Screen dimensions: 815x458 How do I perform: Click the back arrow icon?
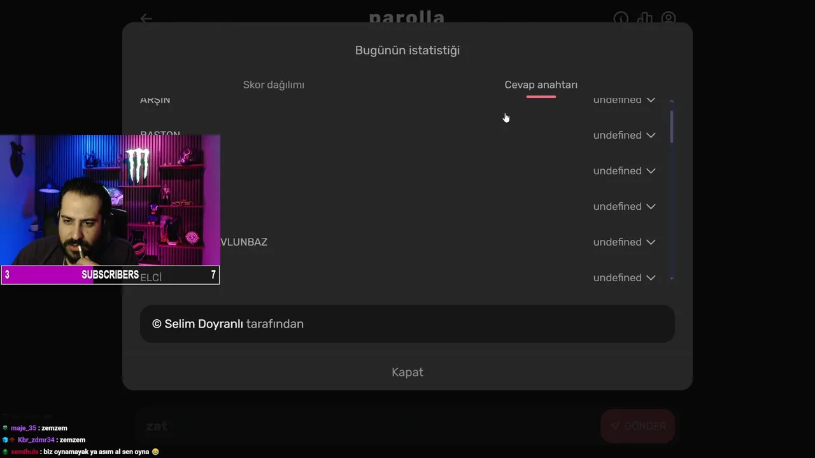pyautogui.click(x=146, y=18)
